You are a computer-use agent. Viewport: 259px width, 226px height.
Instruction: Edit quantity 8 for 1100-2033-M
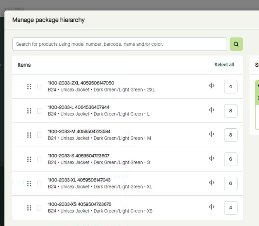coord(230,135)
